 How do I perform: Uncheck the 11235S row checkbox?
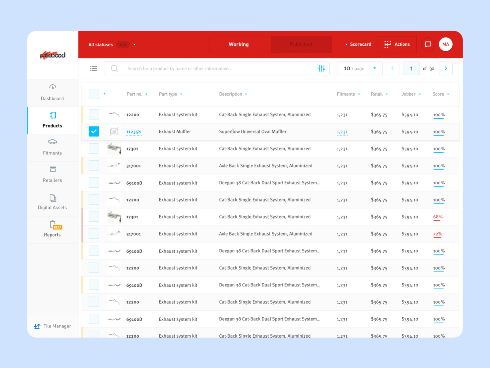[x=94, y=132]
